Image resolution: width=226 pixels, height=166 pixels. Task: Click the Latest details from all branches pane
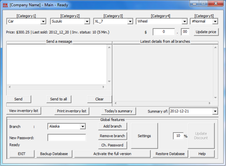(x=163, y=72)
